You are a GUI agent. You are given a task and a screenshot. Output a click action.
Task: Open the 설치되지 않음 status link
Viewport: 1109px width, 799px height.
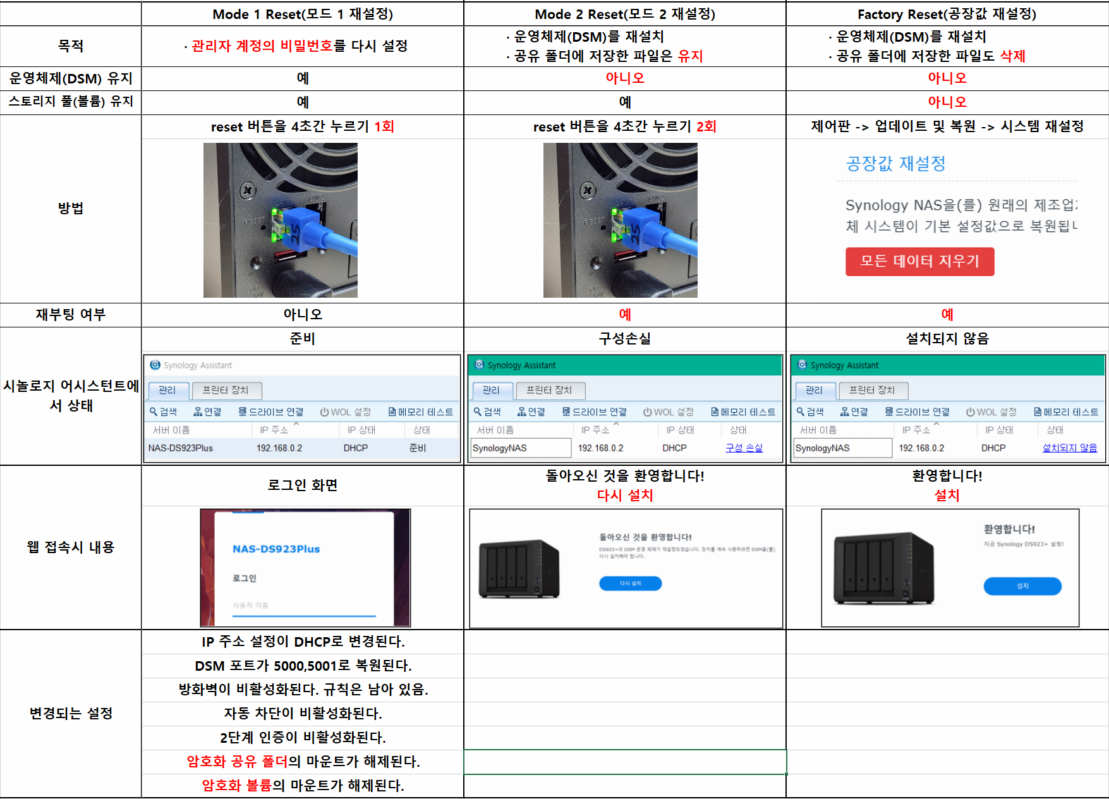click(x=1069, y=448)
